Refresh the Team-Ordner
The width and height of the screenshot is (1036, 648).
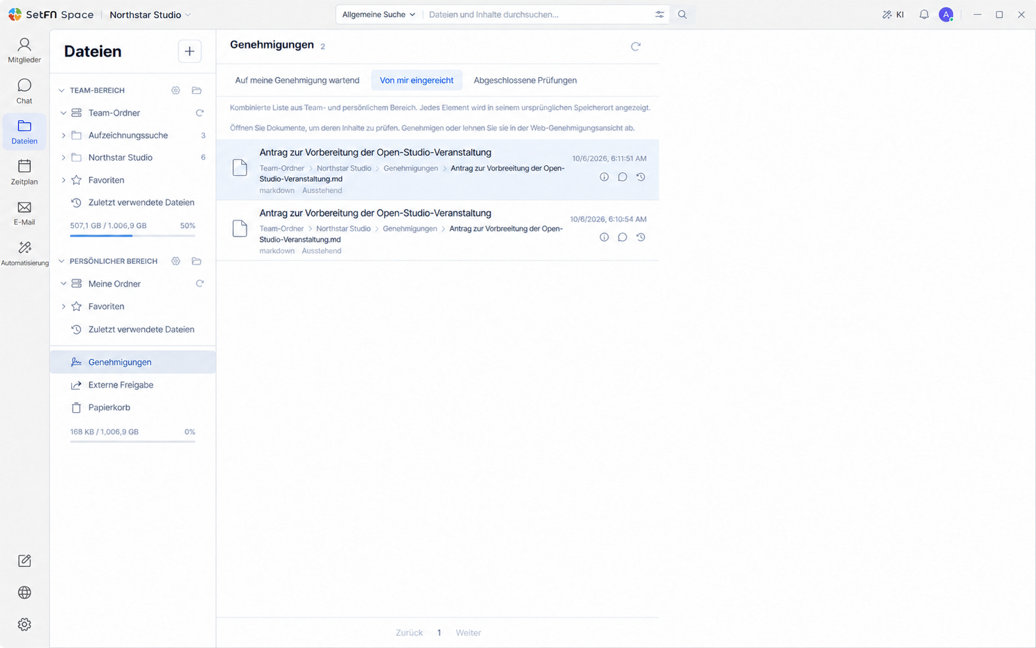point(199,113)
